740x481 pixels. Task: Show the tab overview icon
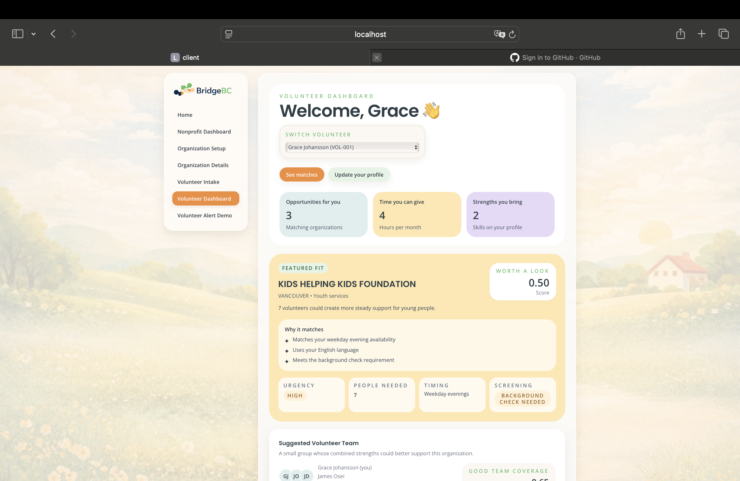click(724, 34)
